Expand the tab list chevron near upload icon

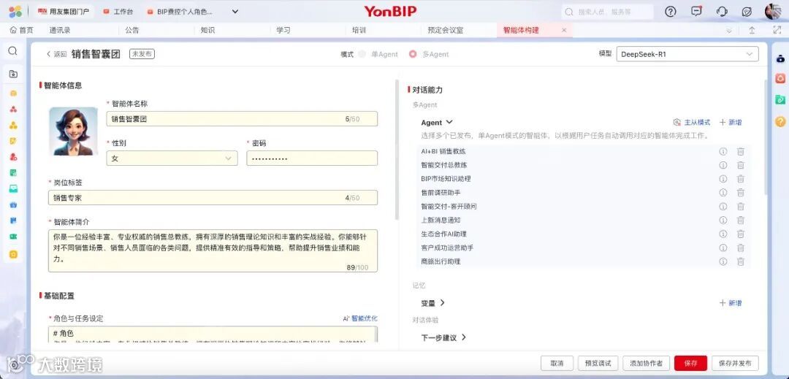[x=729, y=31]
